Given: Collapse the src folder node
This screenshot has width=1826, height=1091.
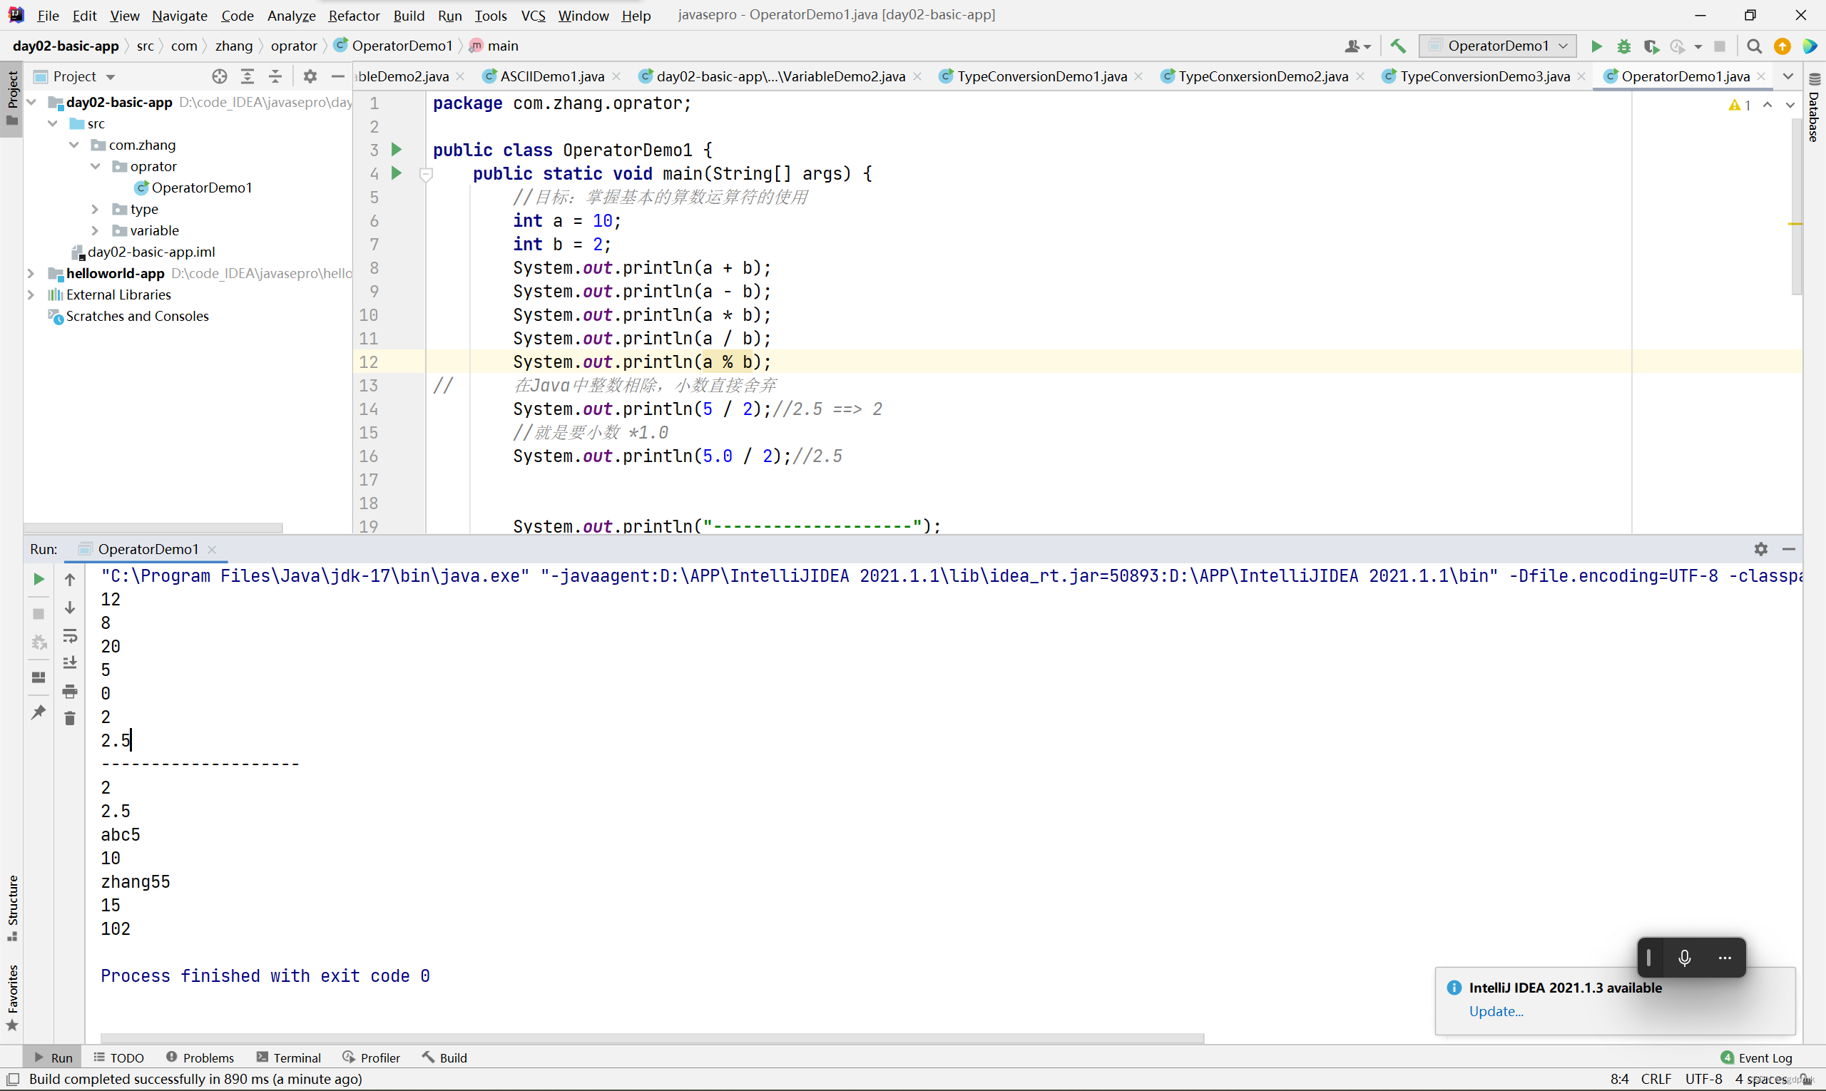Looking at the screenshot, I should pos(53,123).
